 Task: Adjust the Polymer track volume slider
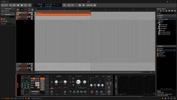(25, 15)
